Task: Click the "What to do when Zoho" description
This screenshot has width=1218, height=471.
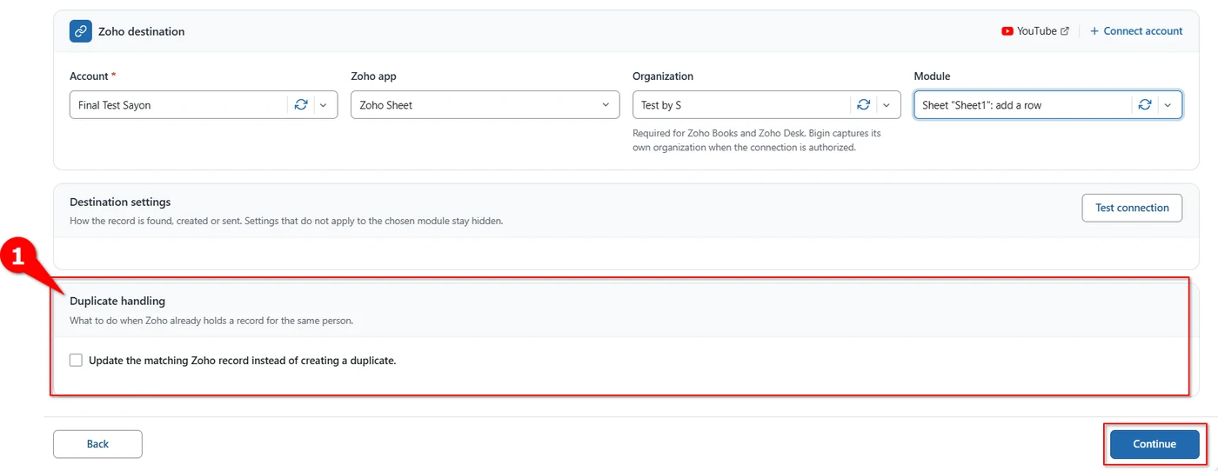Action: click(211, 321)
